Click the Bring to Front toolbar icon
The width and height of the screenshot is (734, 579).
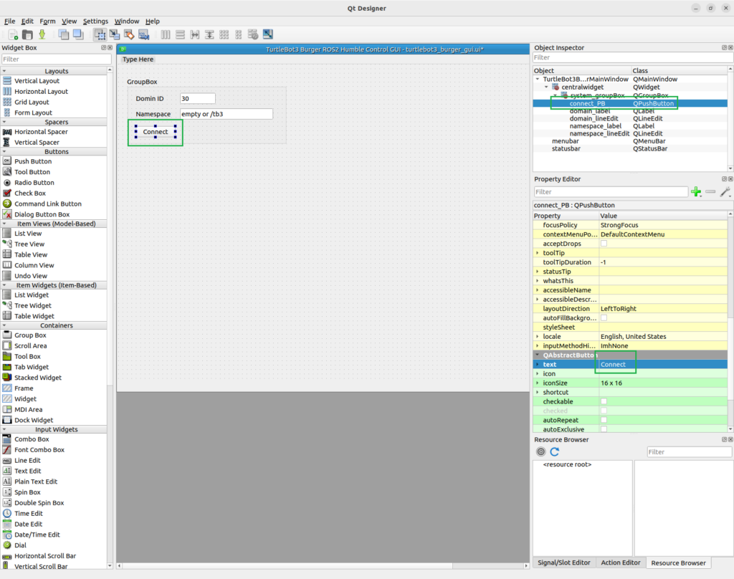(x=78, y=34)
